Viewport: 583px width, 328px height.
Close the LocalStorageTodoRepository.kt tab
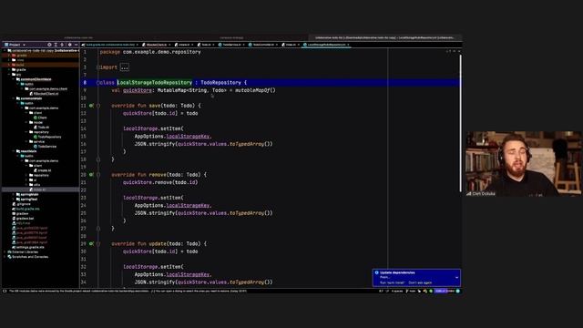348,45
